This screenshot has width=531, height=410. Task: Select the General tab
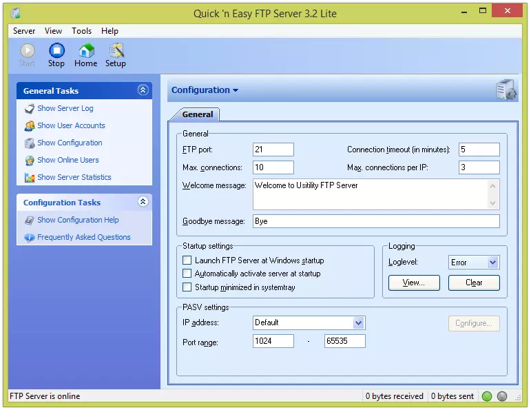pyautogui.click(x=197, y=114)
